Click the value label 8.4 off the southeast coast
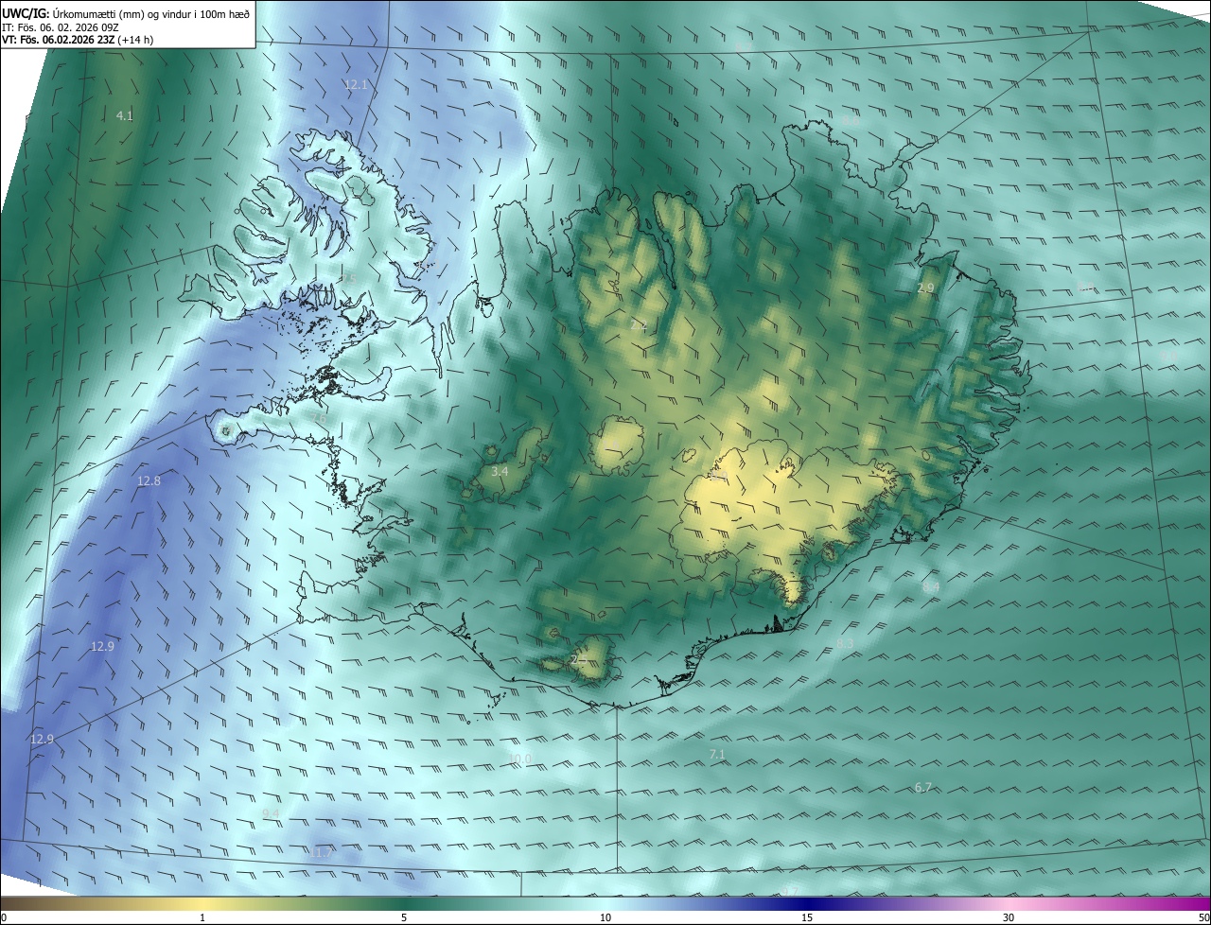 931,587
